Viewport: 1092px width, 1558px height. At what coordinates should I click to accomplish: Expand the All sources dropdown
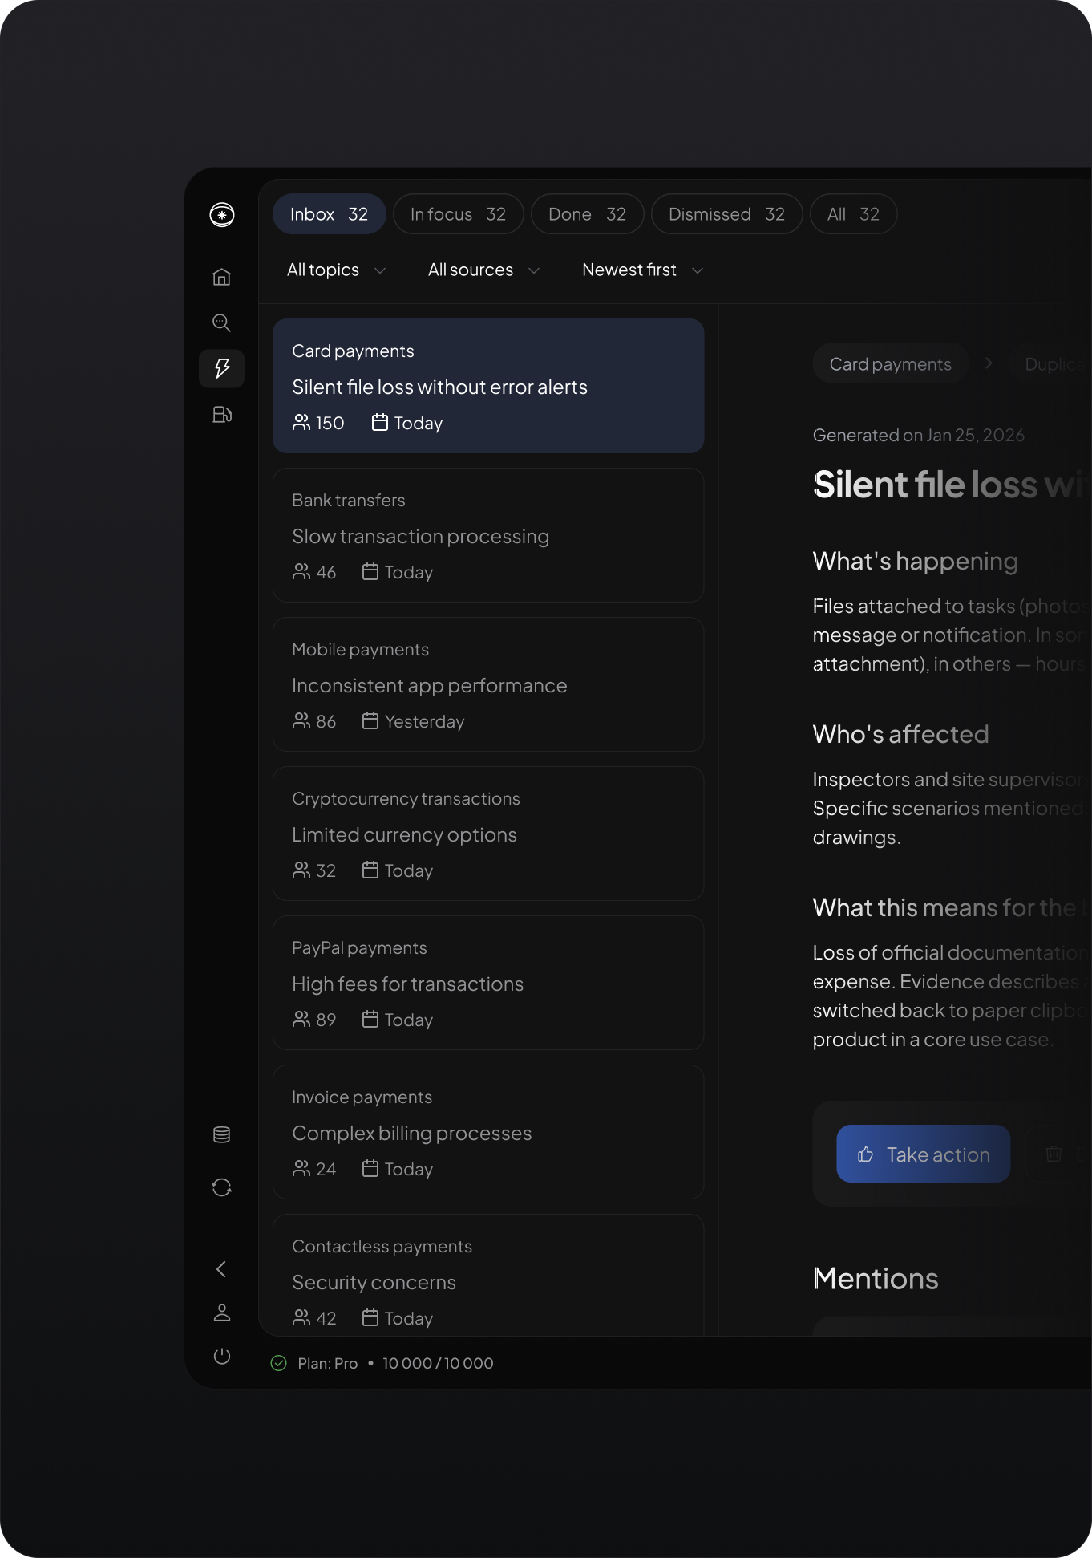click(483, 270)
